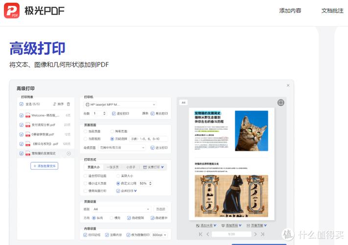Toggle the 逐份打印 checkbox
The width and height of the screenshot is (348, 245).
pos(114,114)
